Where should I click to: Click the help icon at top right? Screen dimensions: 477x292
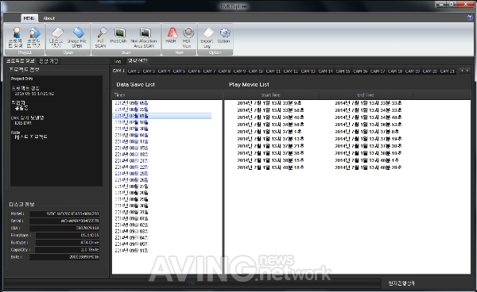click(470, 17)
